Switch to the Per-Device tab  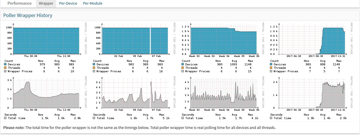68,3
